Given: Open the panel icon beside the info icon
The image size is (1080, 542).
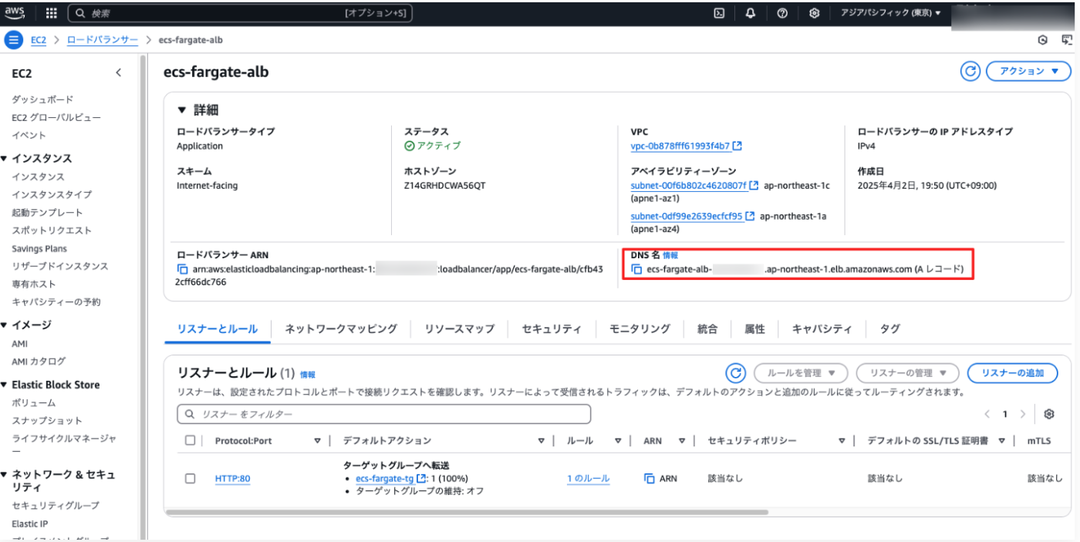Looking at the screenshot, I should 1067,40.
